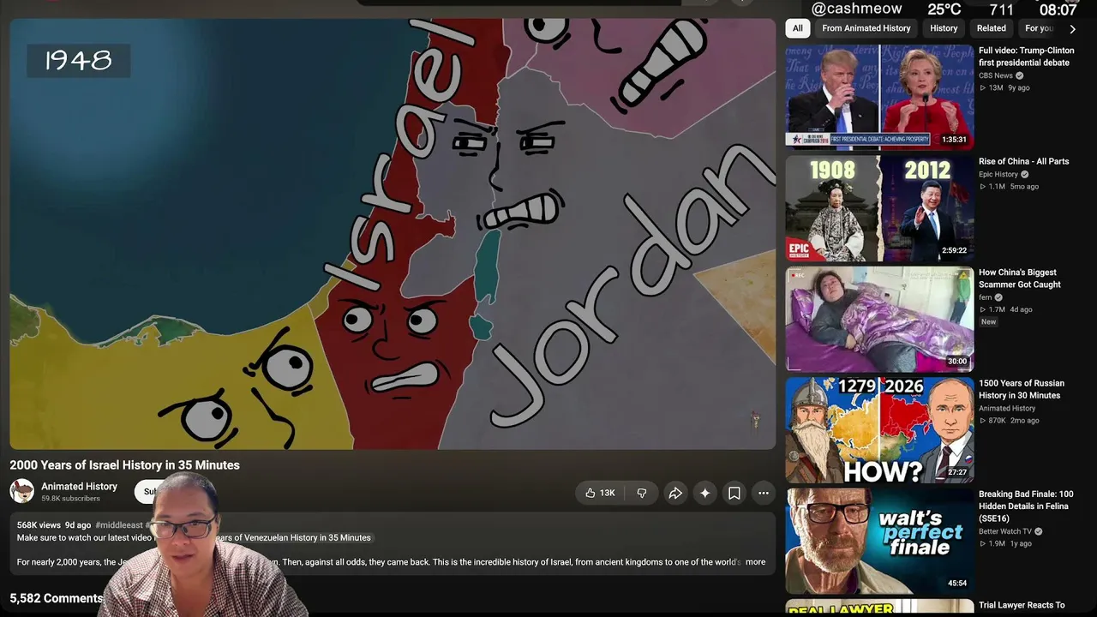Screen dimensions: 1097x617
Task: Click the '2000 Years of Israel History in 35 Minutes' title
Action: click(125, 465)
